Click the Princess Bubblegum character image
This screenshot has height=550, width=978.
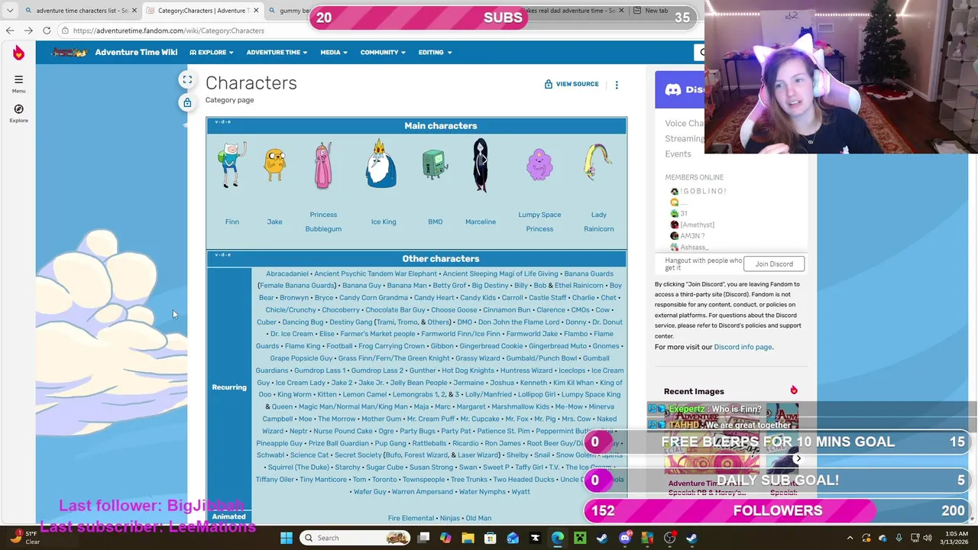tap(323, 165)
